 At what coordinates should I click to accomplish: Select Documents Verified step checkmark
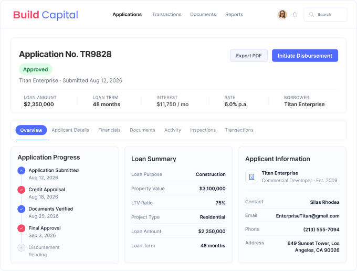coord(22,209)
